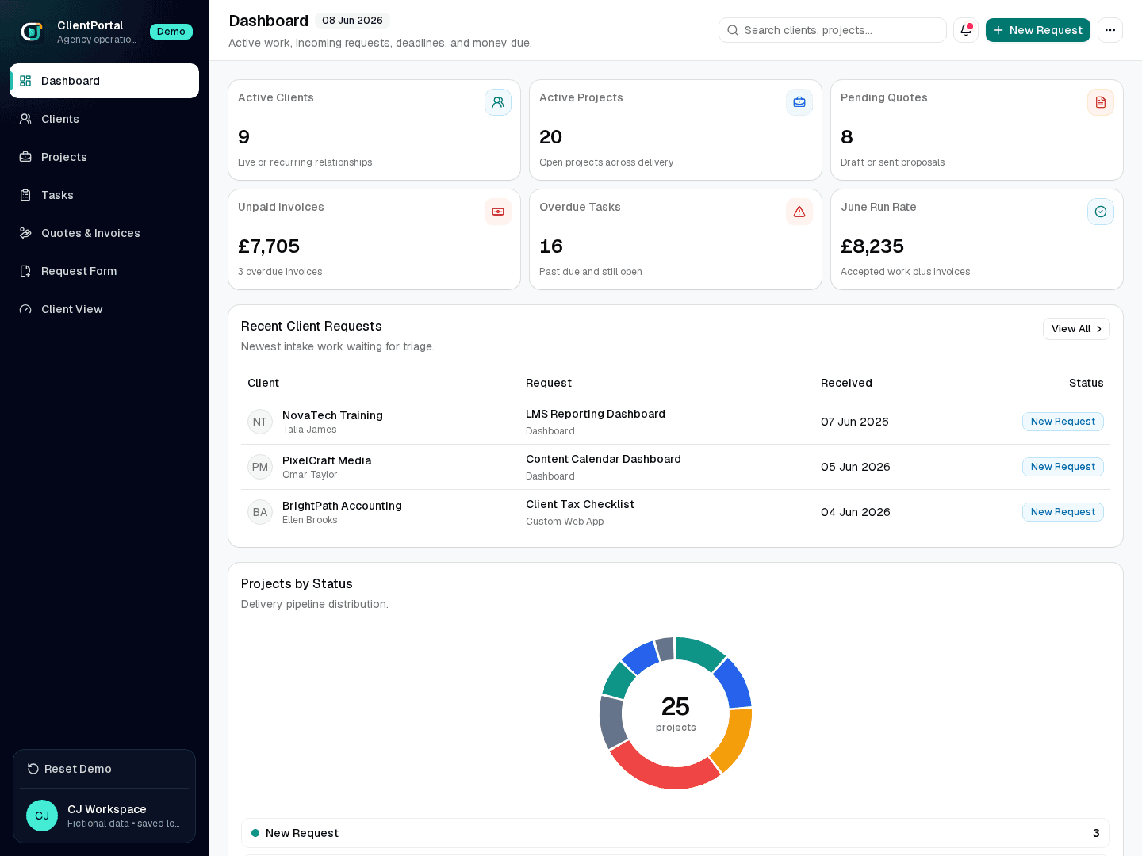Open the three-dot more options menu

click(1110, 30)
